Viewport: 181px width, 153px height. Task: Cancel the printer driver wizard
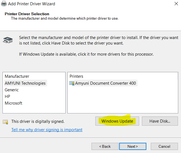[164, 146]
